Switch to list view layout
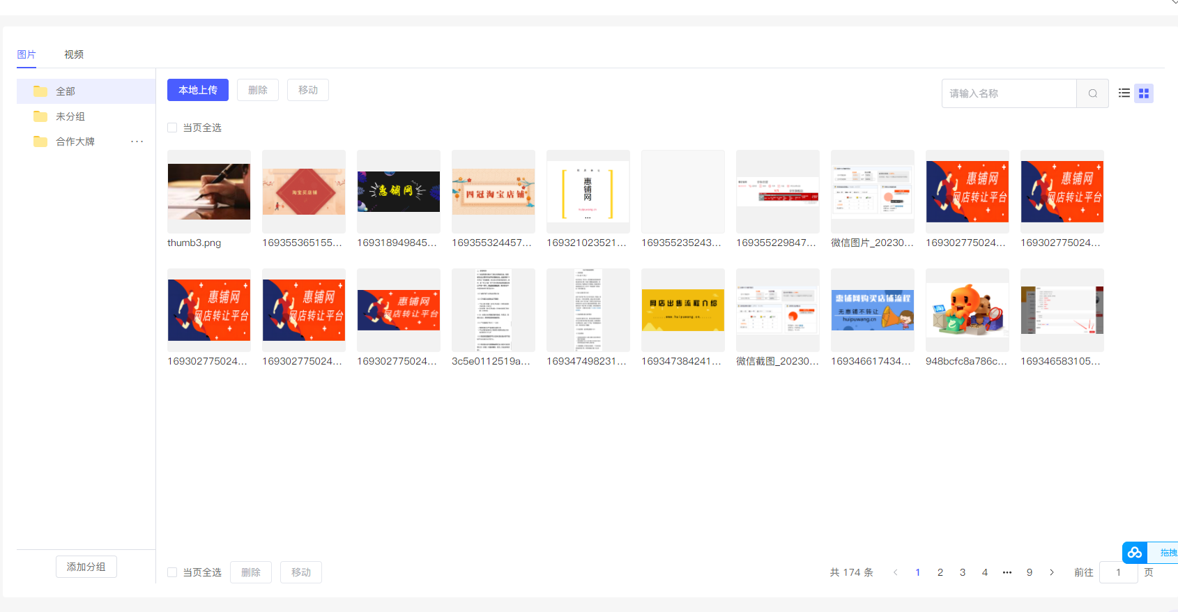The width and height of the screenshot is (1178, 612). (1124, 93)
